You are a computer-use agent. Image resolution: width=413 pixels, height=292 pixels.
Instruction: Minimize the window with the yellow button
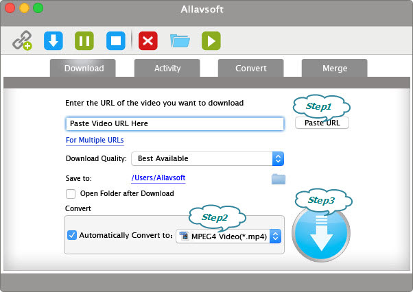tap(24, 8)
